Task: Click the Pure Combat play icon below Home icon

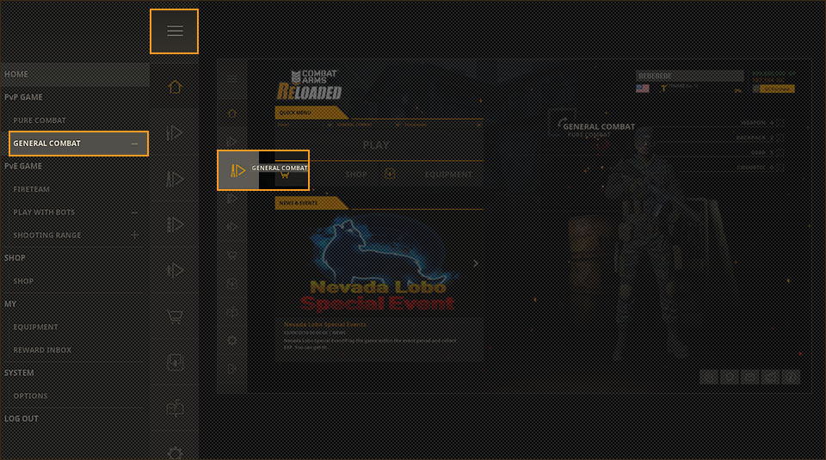Action: (x=175, y=132)
